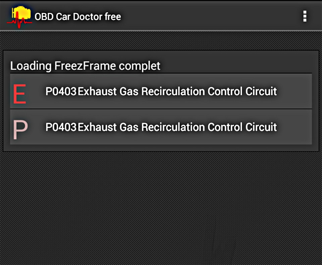Viewport: 322px width, 265px height.
Task: Open the three-dot overflow menu
Action: point(305,16)
